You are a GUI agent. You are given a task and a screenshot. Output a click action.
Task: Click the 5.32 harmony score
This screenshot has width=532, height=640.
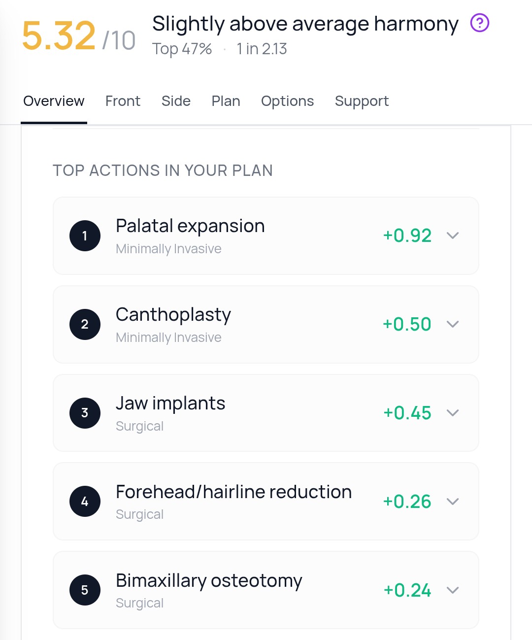point(59,36)
